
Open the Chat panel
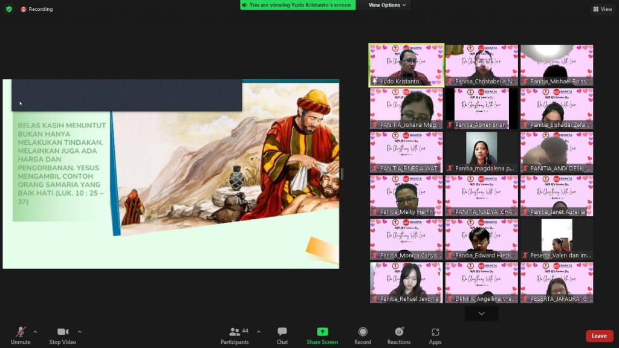point(282,332)
